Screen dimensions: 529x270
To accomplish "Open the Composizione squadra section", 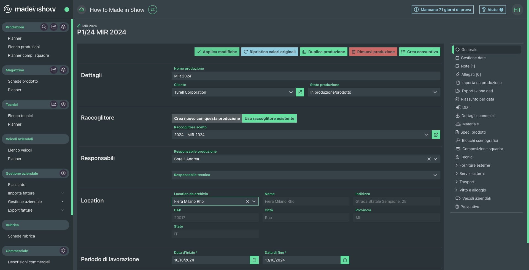I will tap(479, 149).
